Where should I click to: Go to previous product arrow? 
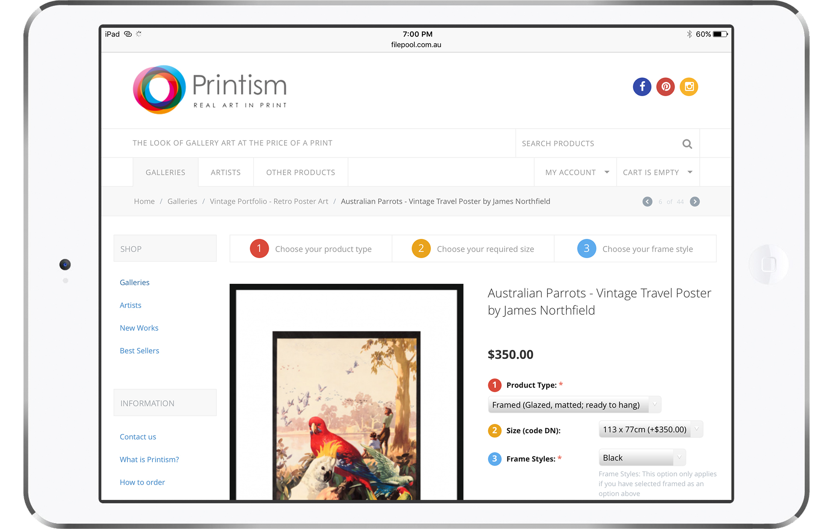647,202
